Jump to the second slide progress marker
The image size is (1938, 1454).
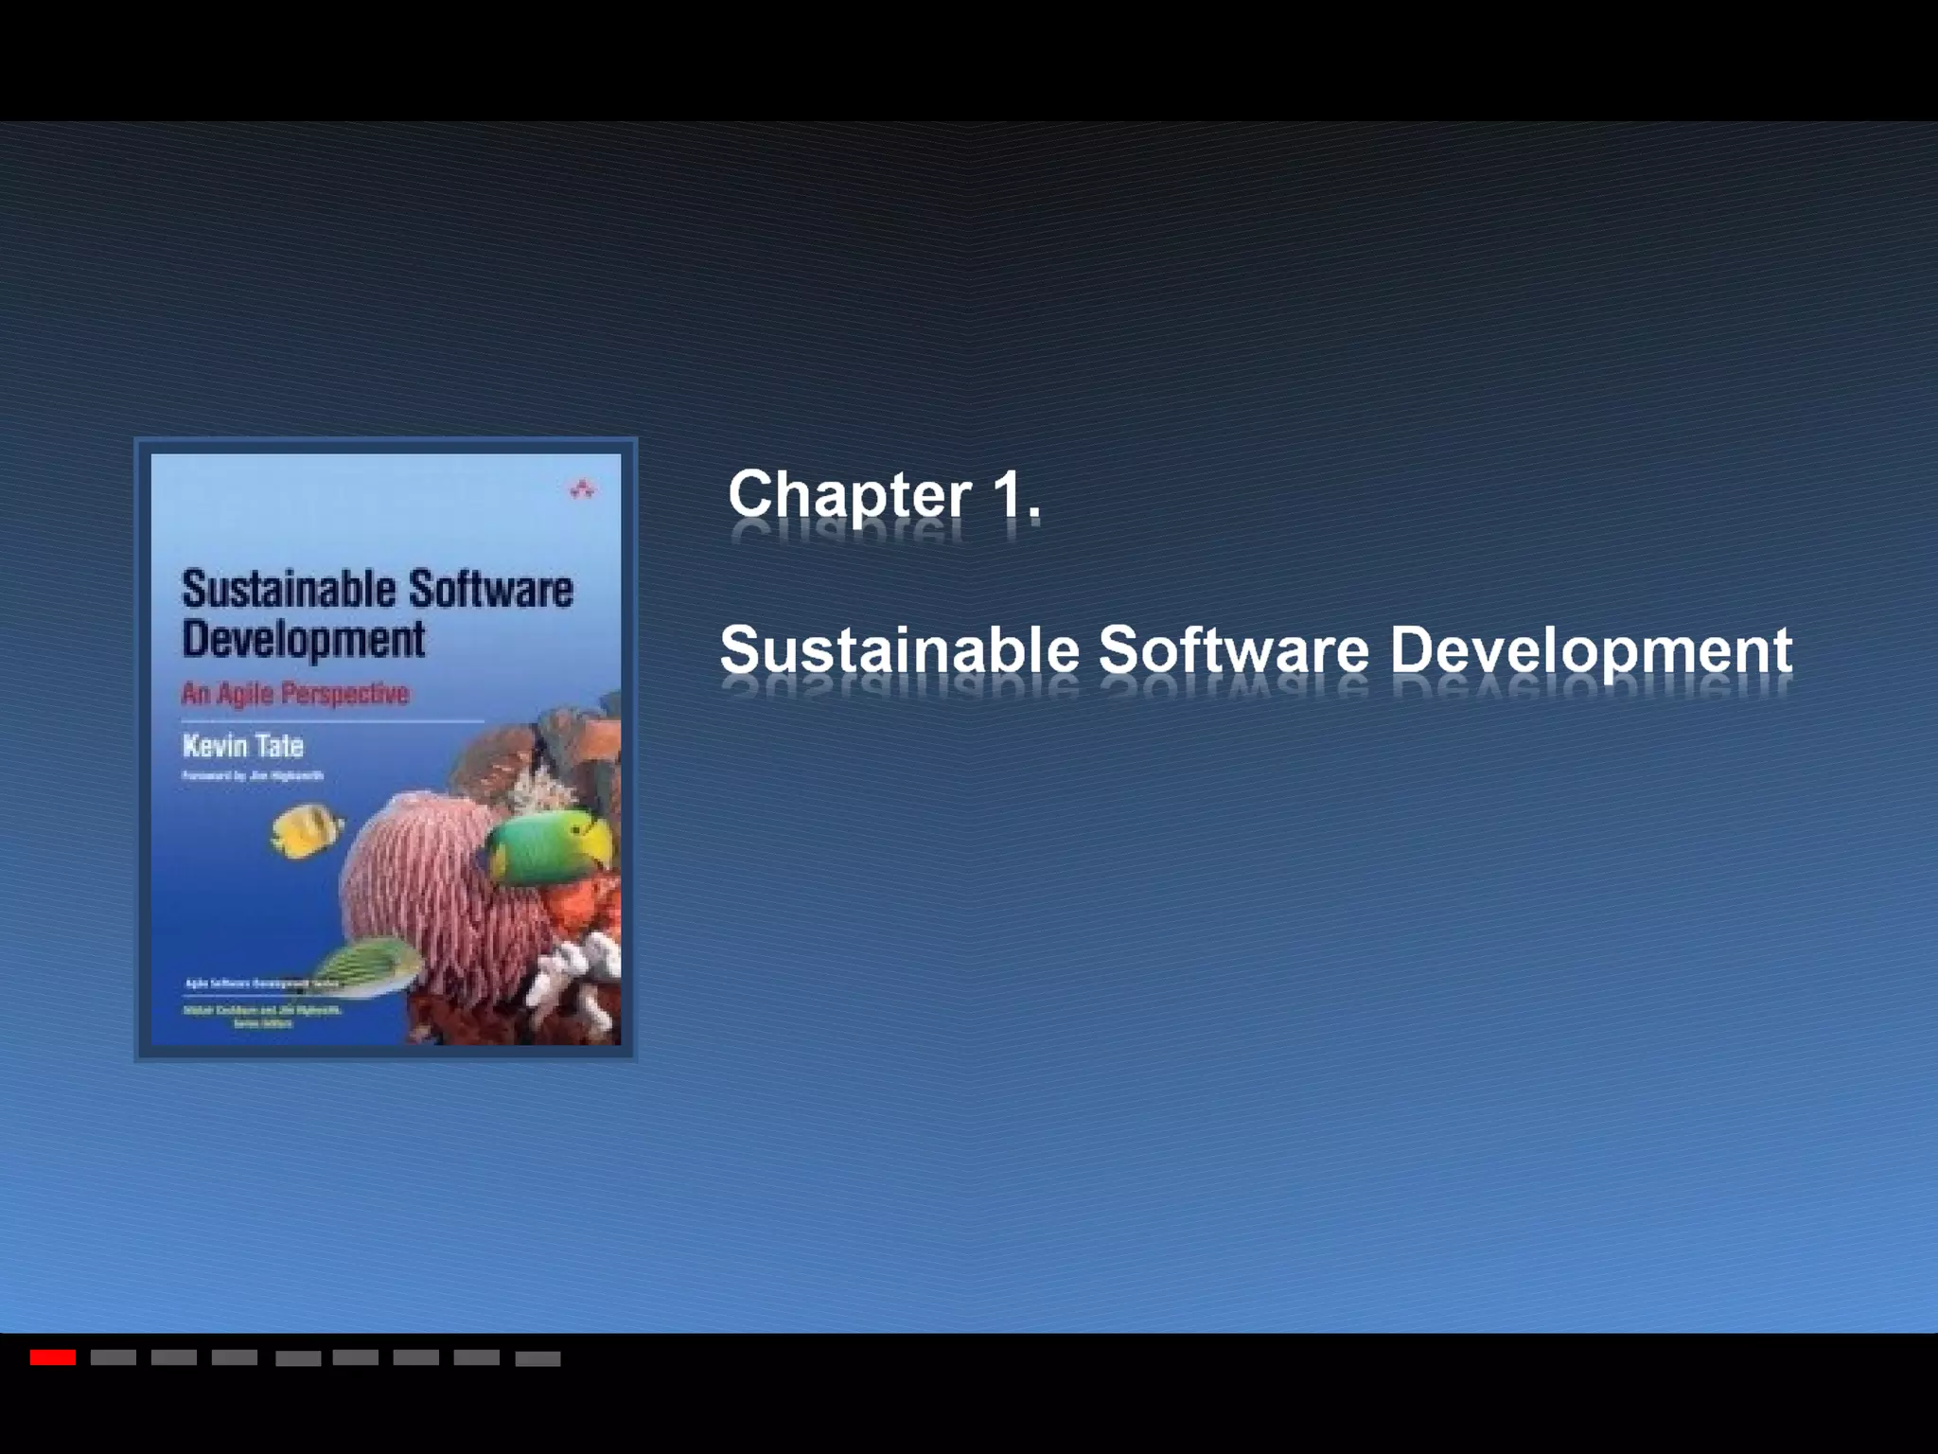(x=114, y=1357)
